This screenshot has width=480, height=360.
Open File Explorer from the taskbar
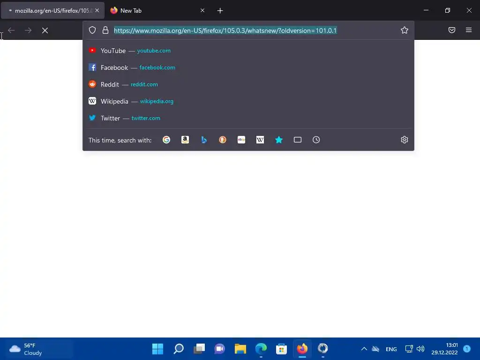240,349
